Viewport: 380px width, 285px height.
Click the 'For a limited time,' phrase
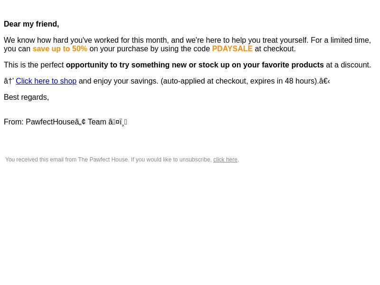point(341,40)
